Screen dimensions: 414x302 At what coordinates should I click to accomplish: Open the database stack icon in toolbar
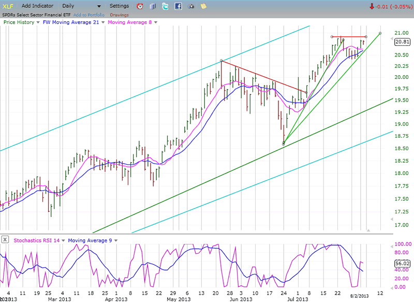[153, 6]
